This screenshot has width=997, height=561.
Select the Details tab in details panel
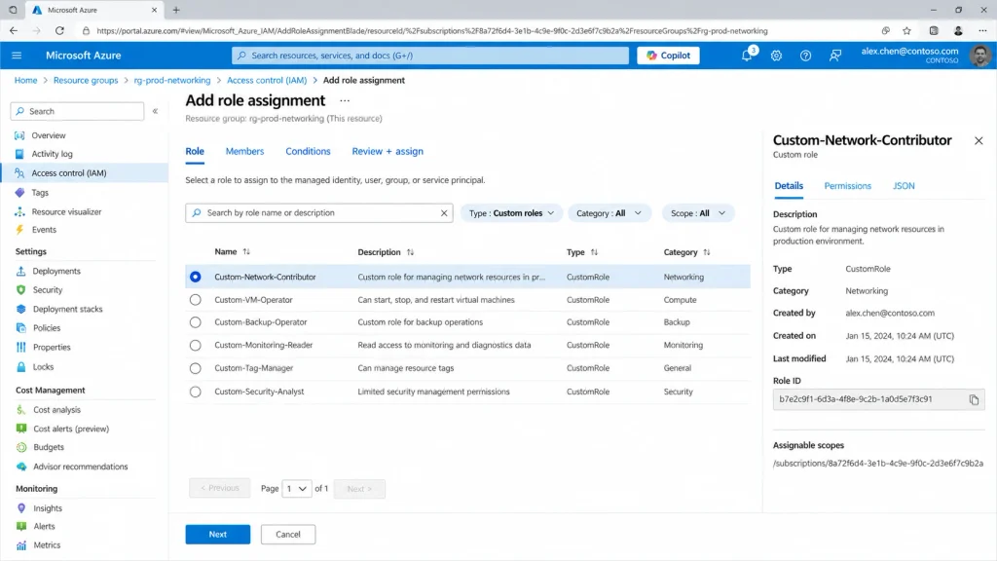click(789, 186)
